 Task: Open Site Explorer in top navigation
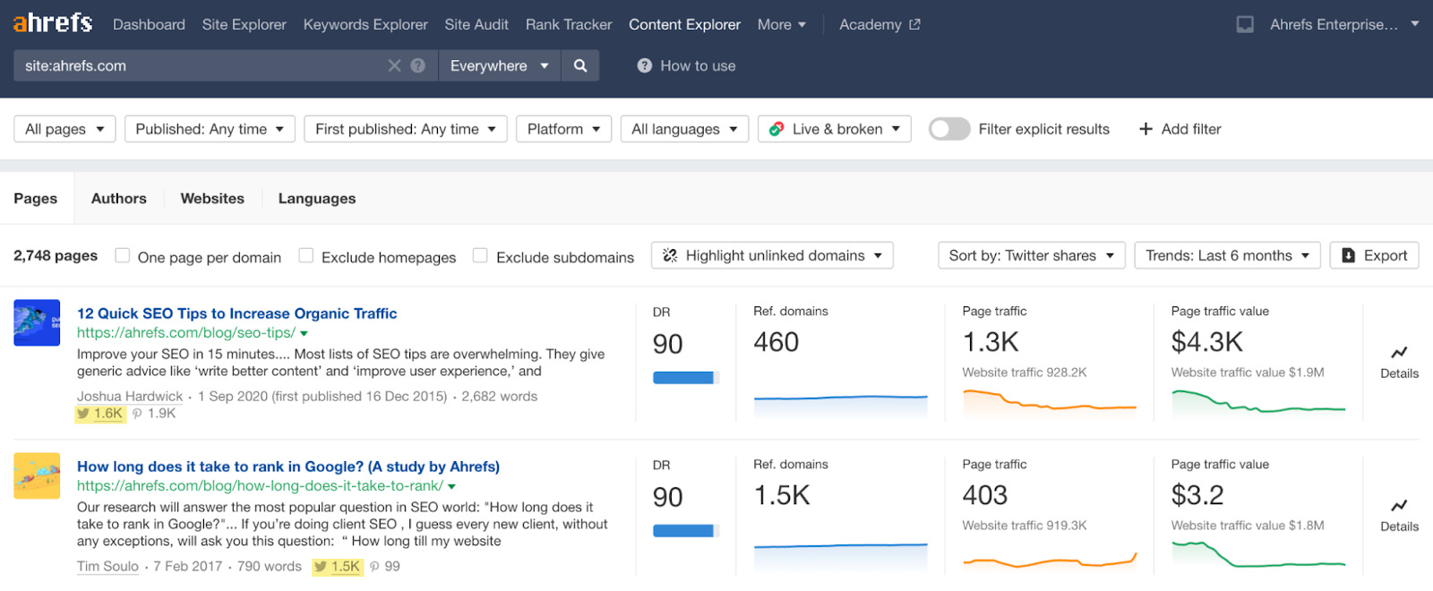pos(244,25)
